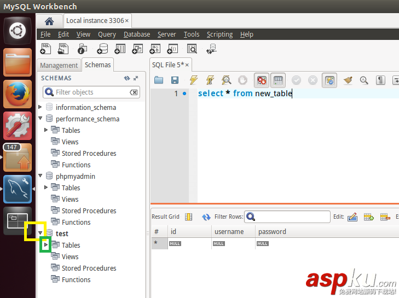Focus the Filter Rows input
399x298 pixels.
[x=287, y=217]
